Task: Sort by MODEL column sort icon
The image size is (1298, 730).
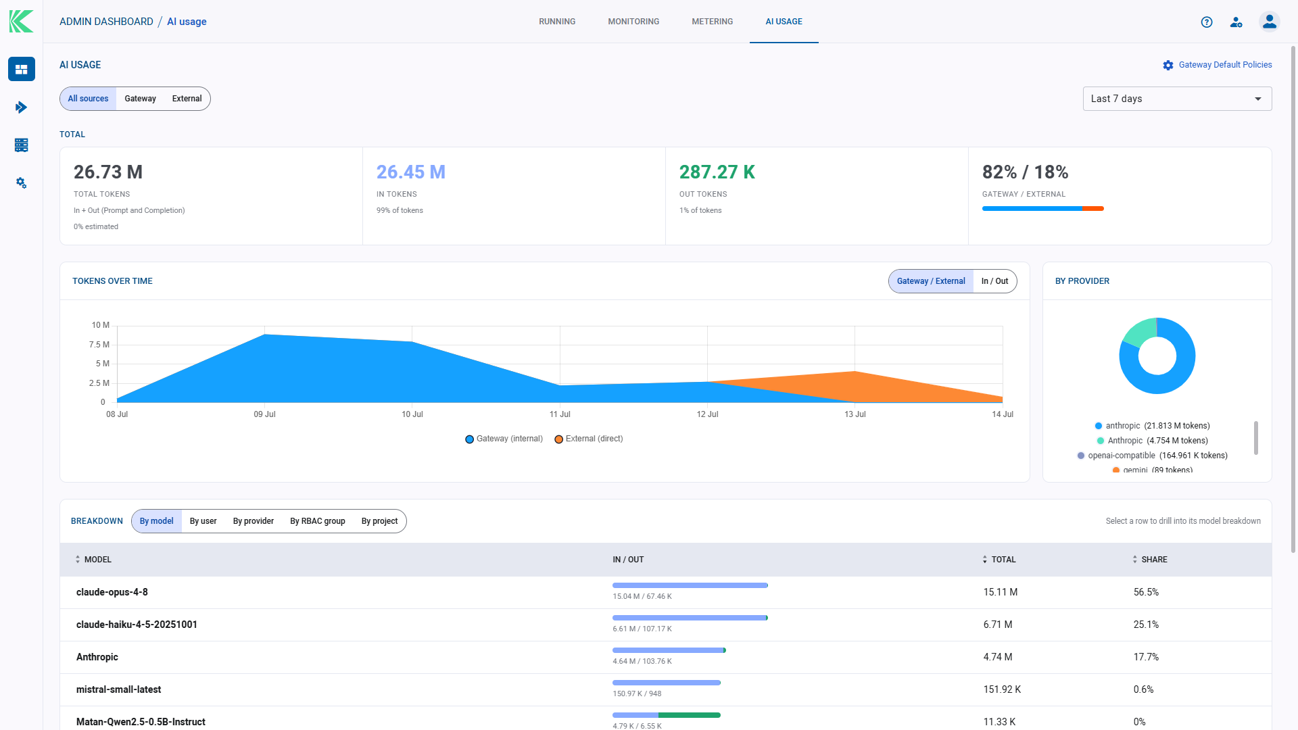Action: (78, 560)
